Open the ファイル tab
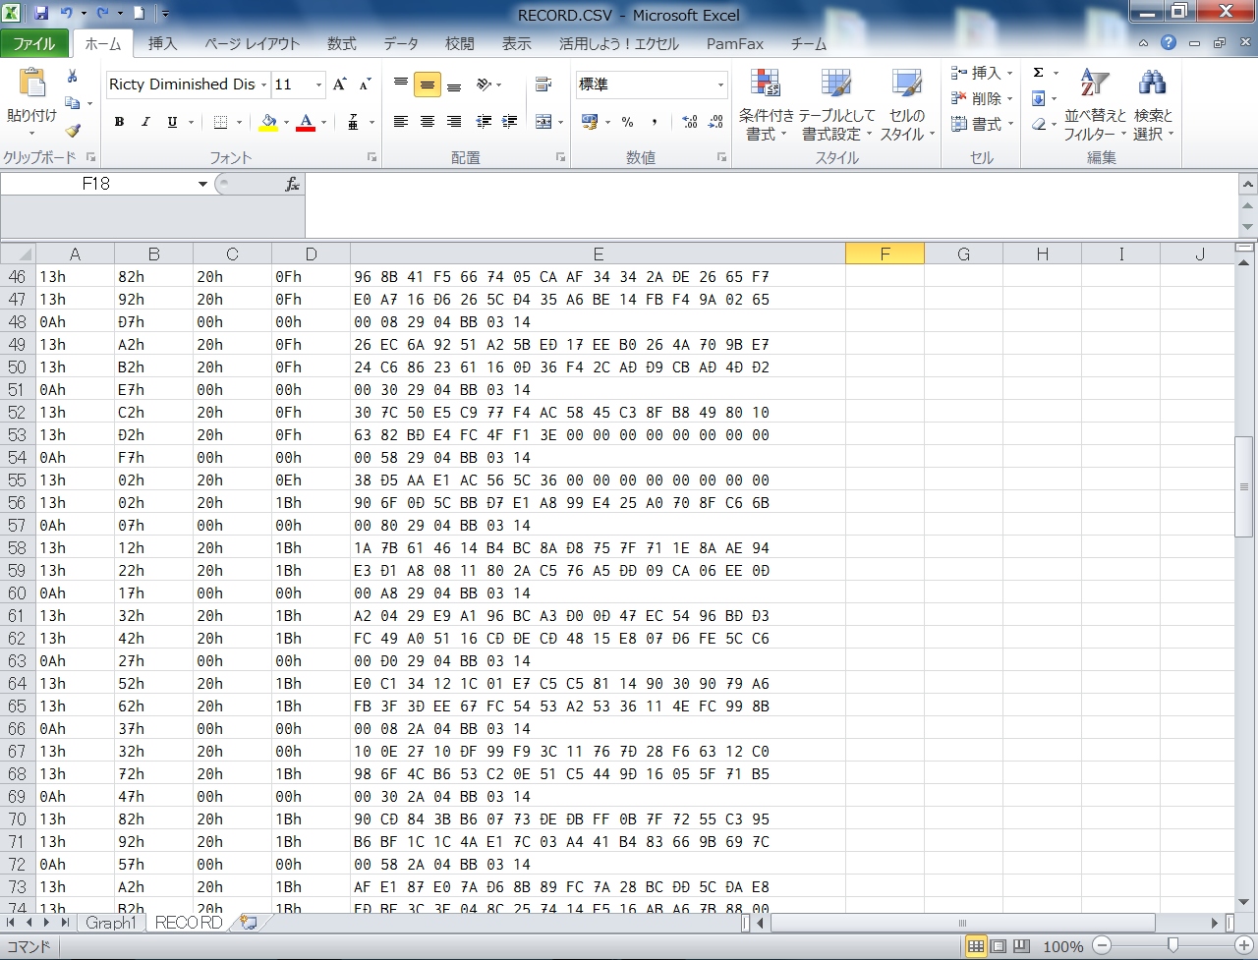 (34, 43)
